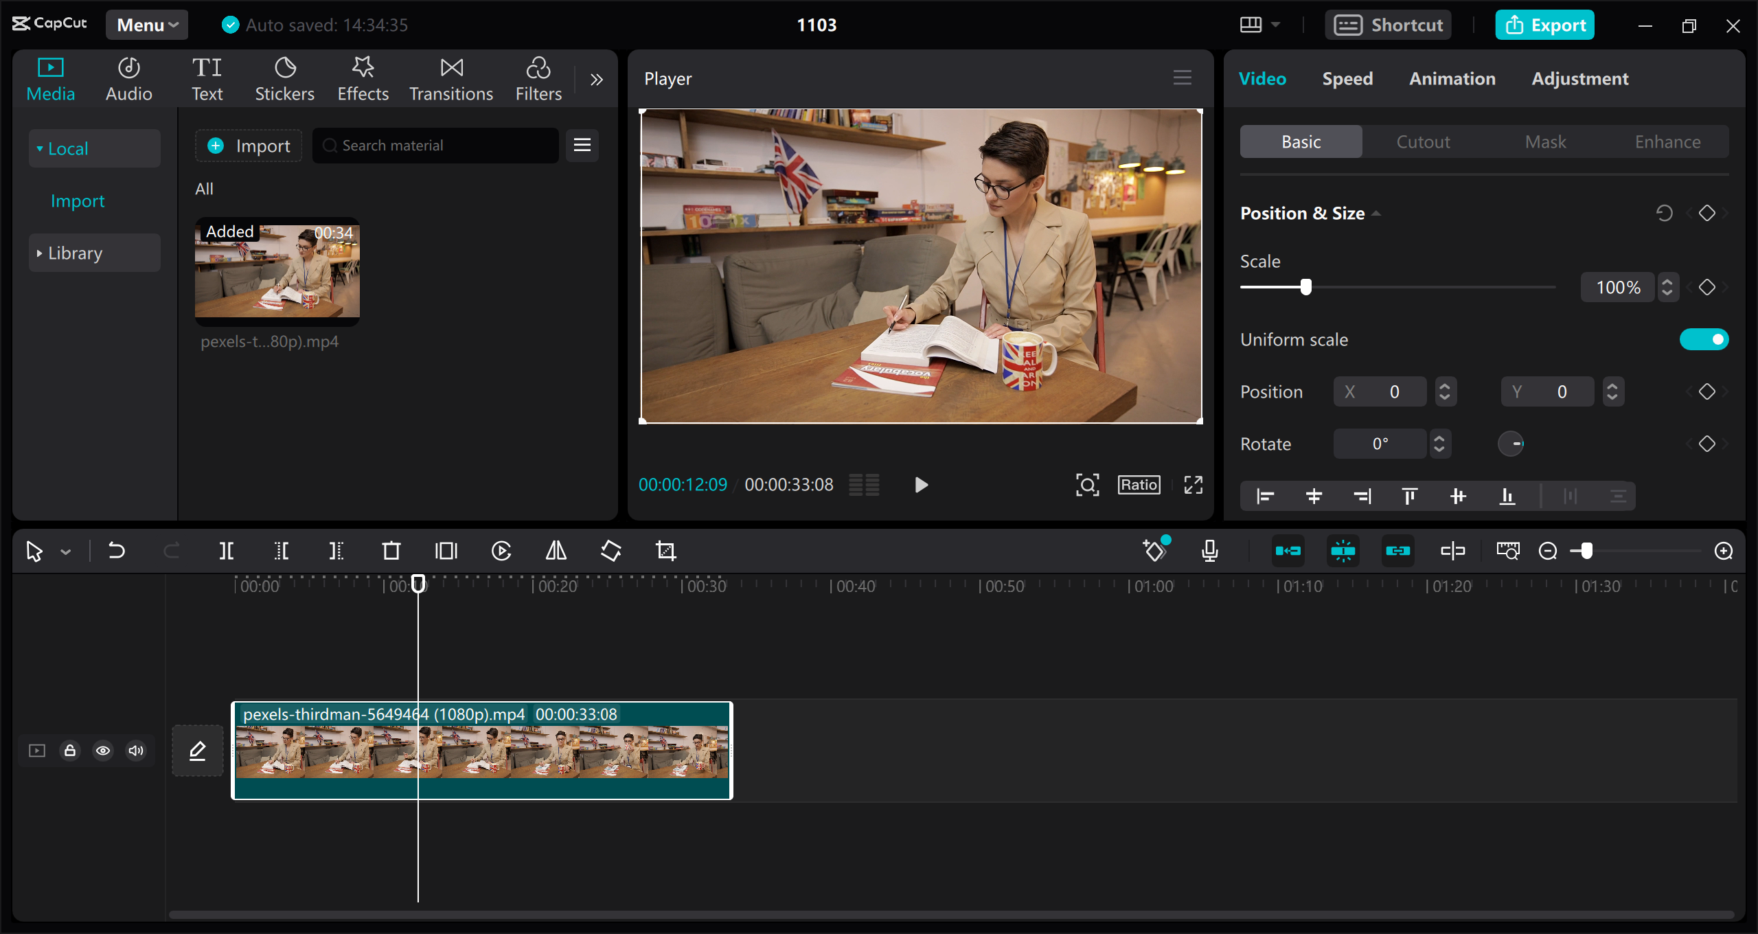Image resolution: width=1758 pixels, height=934 pixels.
Task: Expand the Library section in the sidebar
Action: tap(75, 253)
